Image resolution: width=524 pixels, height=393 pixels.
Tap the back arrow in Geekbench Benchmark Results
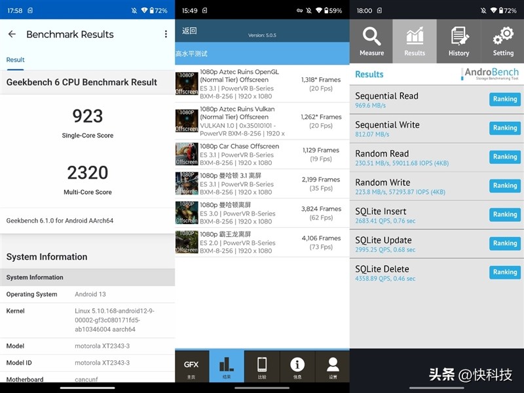coord(12,34)
